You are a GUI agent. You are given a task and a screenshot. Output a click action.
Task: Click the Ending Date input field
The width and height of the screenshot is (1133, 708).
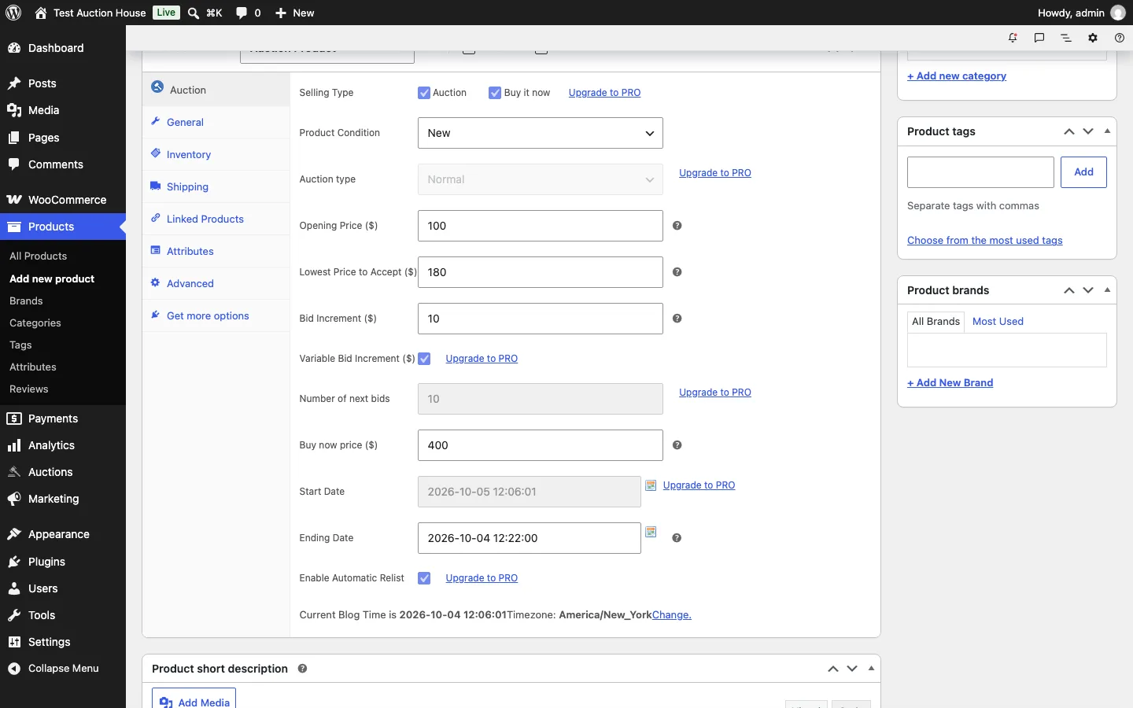[x=530, y=538]
